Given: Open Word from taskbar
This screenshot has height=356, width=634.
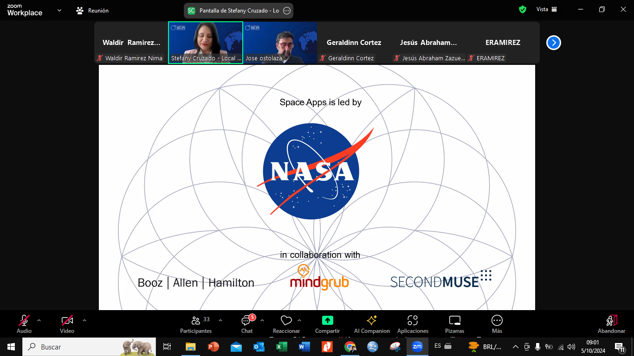Looking at the screenshot, I should (304, 347).
